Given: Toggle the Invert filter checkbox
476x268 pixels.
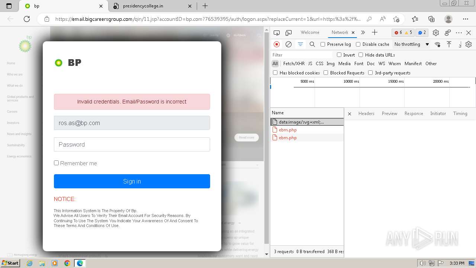Looking at the screenshot, I should tap(339, 55).
